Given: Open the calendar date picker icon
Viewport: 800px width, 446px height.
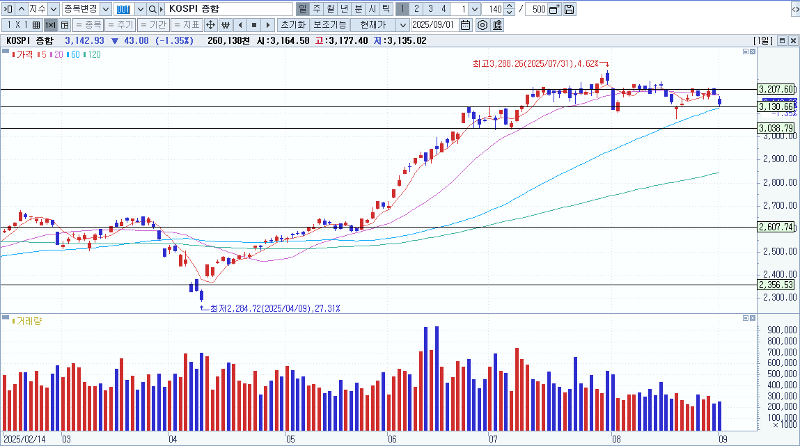Looking at the screenshot, I should pos(465,24).
